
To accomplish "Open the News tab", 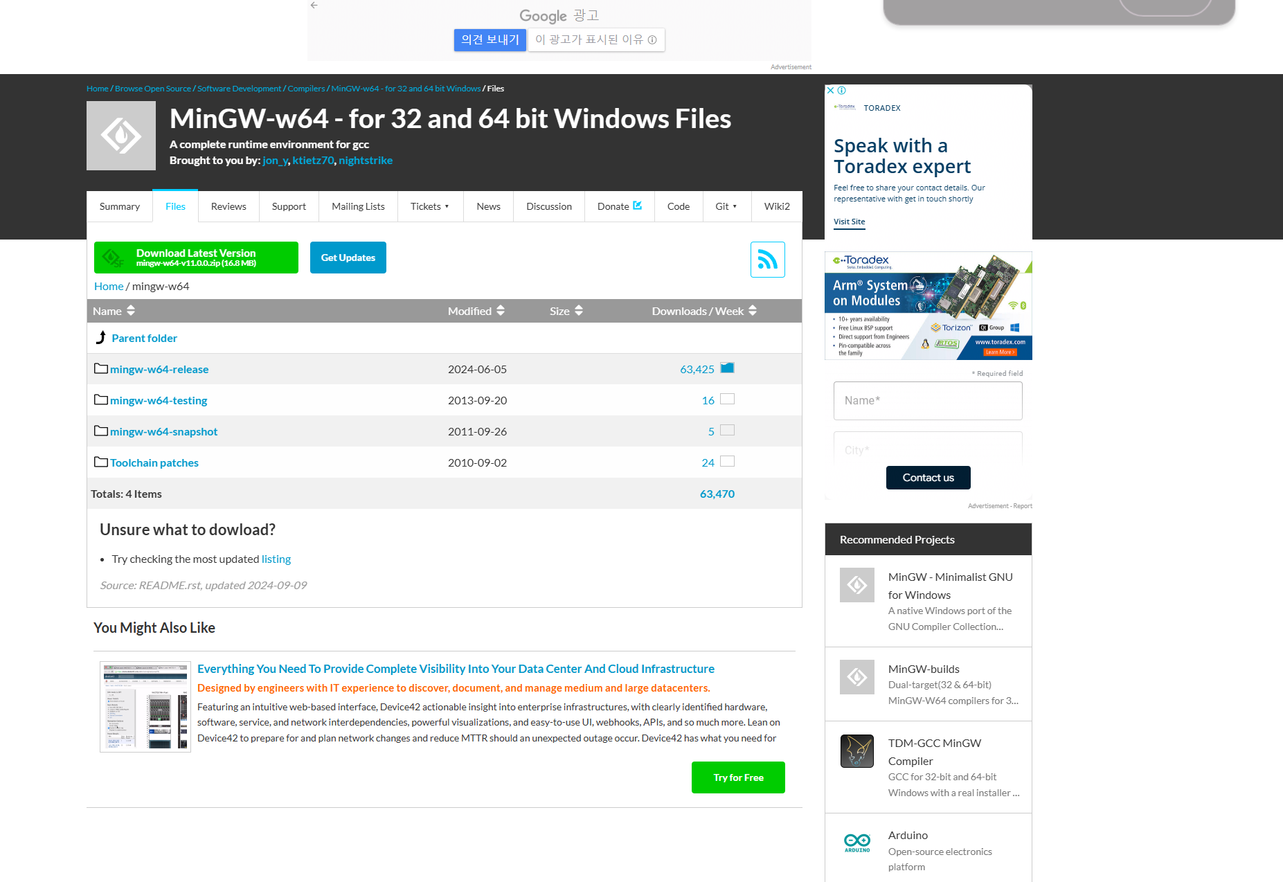I will [488, 206].
